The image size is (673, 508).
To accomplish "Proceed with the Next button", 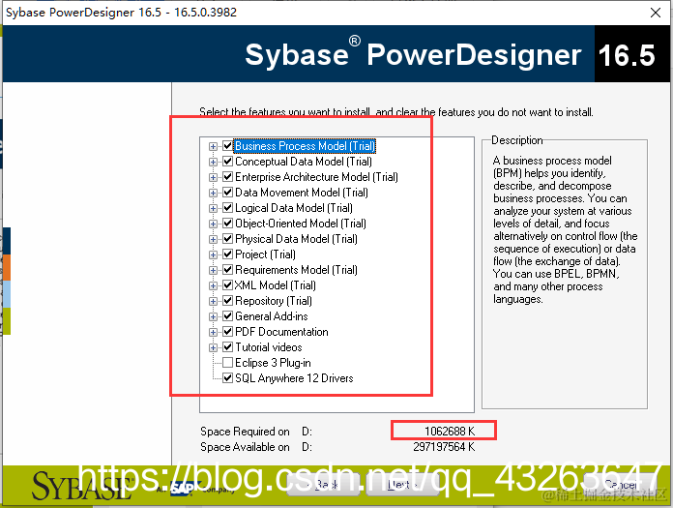I will pyautogui.click(x=401, y=485).
